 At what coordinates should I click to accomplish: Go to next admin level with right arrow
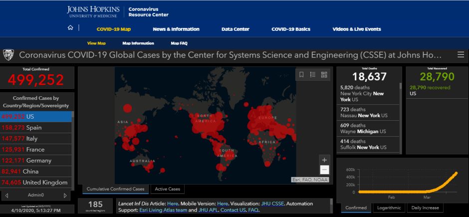pos(65,196)
